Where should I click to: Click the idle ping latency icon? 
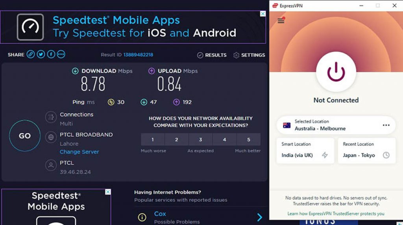tap(111, 102)
